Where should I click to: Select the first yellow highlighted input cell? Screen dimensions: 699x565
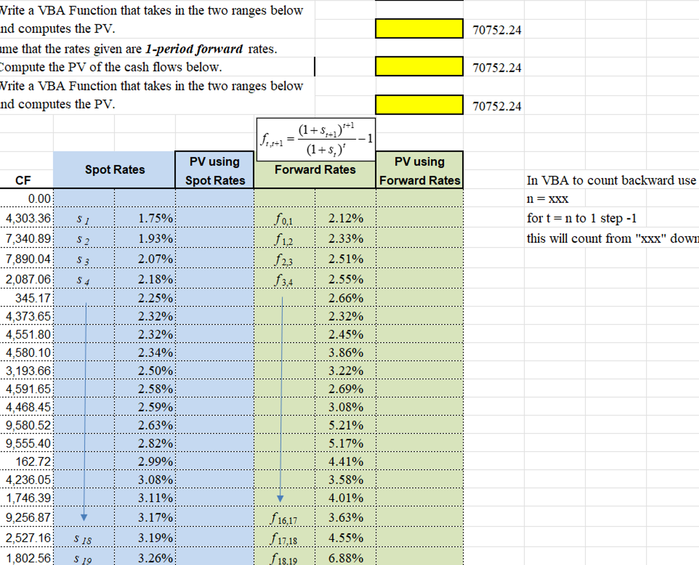[419, 28]
